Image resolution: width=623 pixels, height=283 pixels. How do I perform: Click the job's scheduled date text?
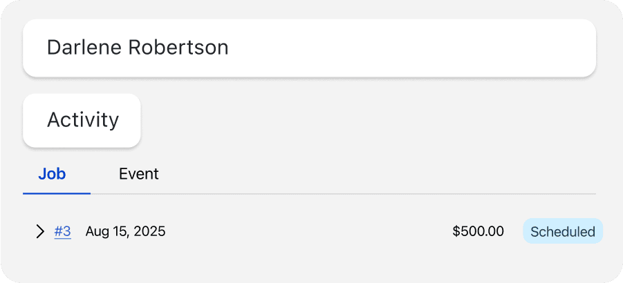(125, 231)
